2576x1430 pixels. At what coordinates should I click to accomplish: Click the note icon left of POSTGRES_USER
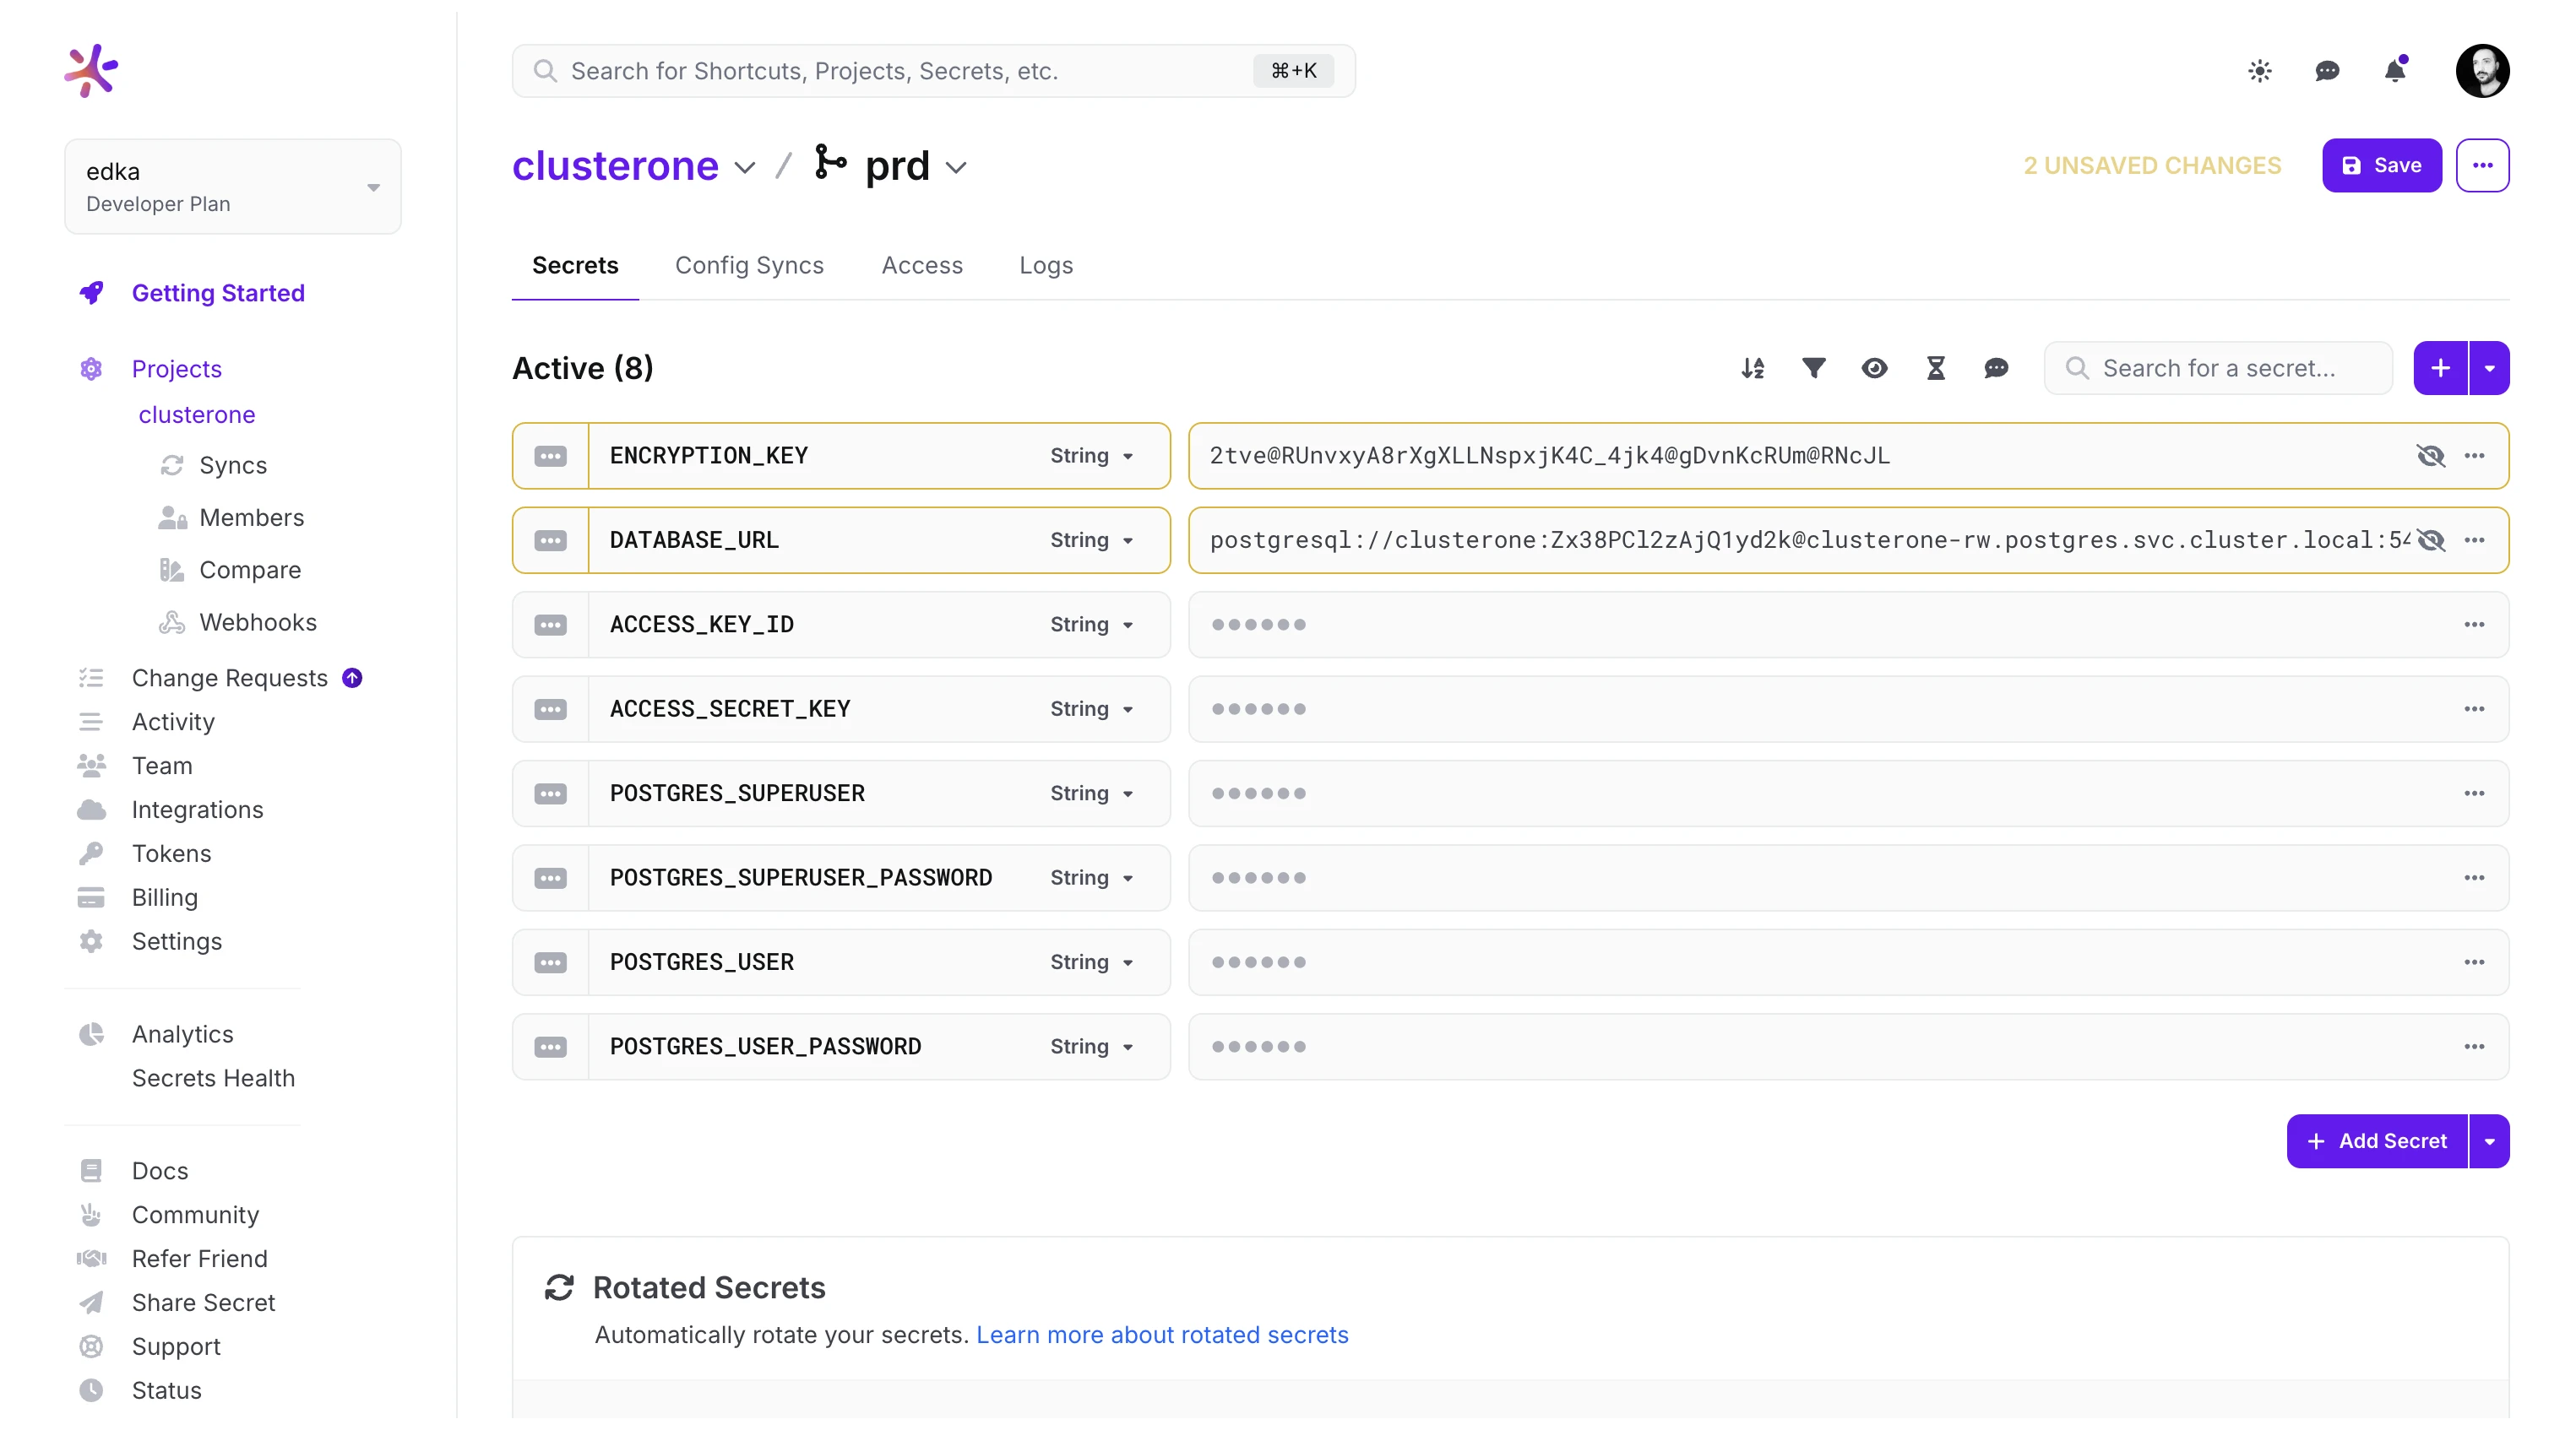click(x=550, y=962)
